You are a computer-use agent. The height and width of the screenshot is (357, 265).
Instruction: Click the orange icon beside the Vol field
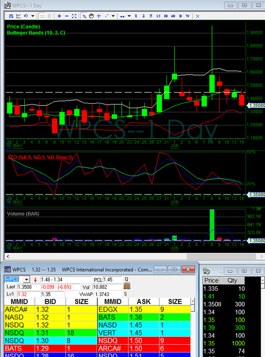126,286
